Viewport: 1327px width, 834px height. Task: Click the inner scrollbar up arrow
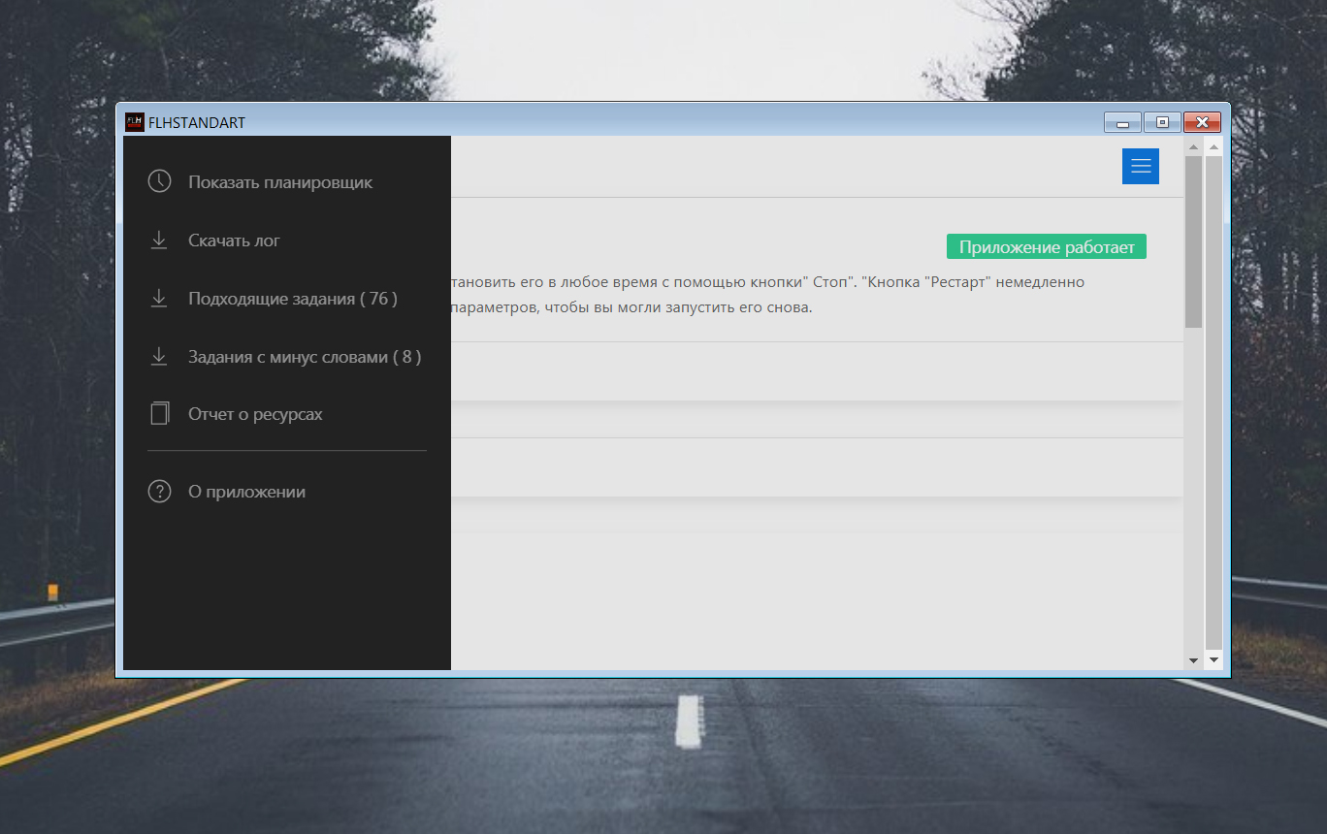(1193, 146)
